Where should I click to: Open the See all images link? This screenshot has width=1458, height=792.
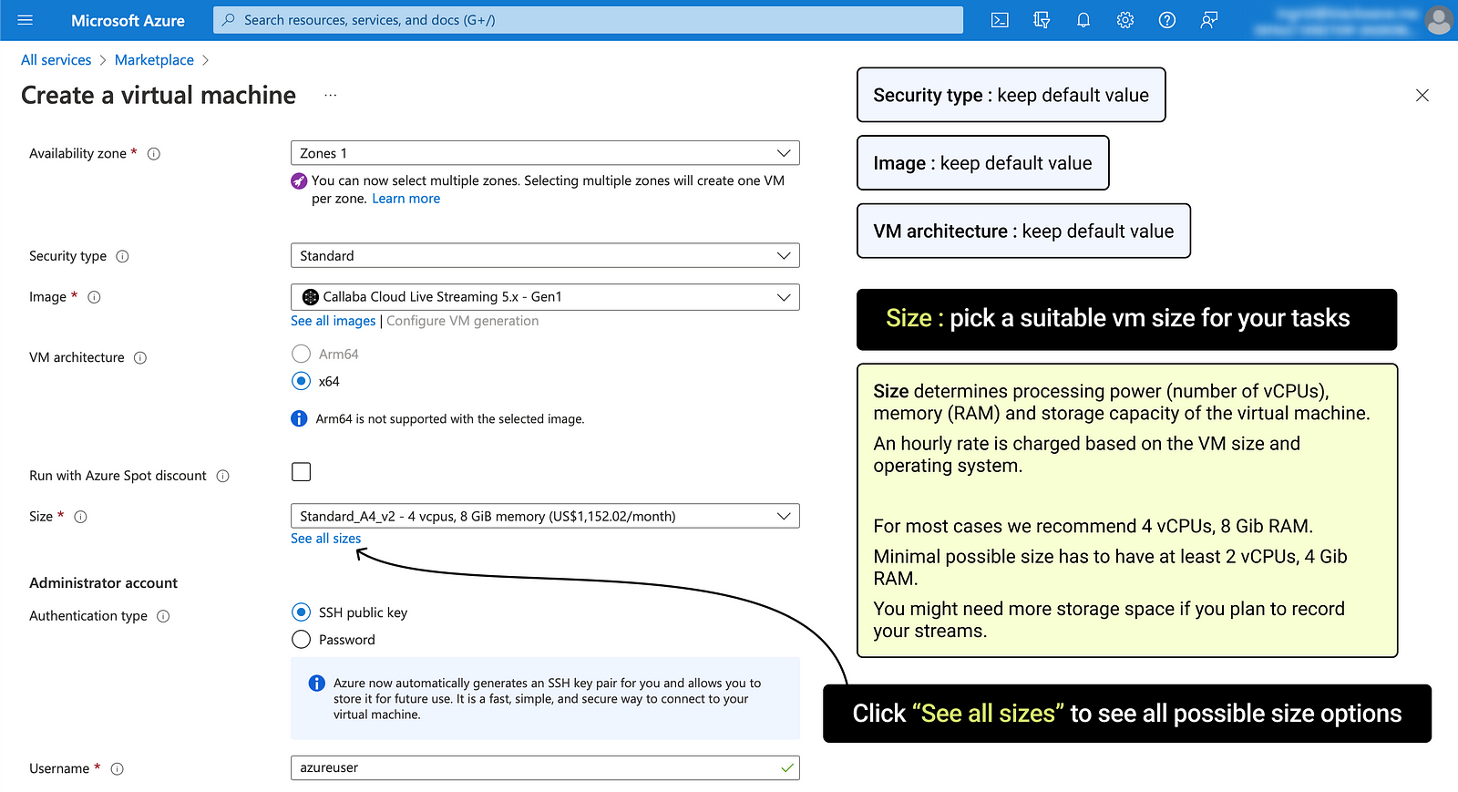(x=333, y=321)
